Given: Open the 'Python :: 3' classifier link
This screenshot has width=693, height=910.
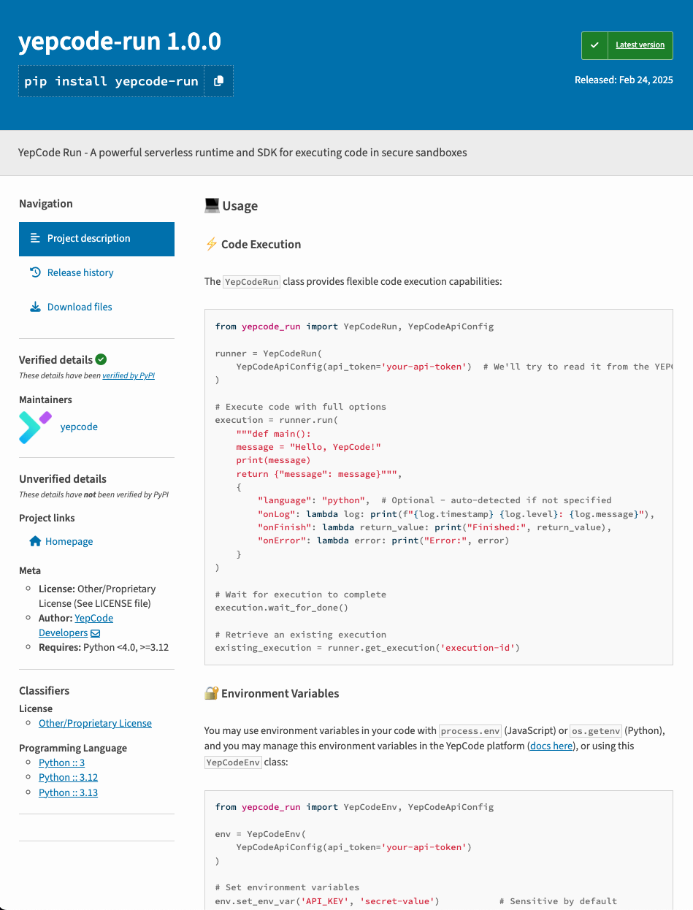Looking at the screenshot, I should click(61, 763).
